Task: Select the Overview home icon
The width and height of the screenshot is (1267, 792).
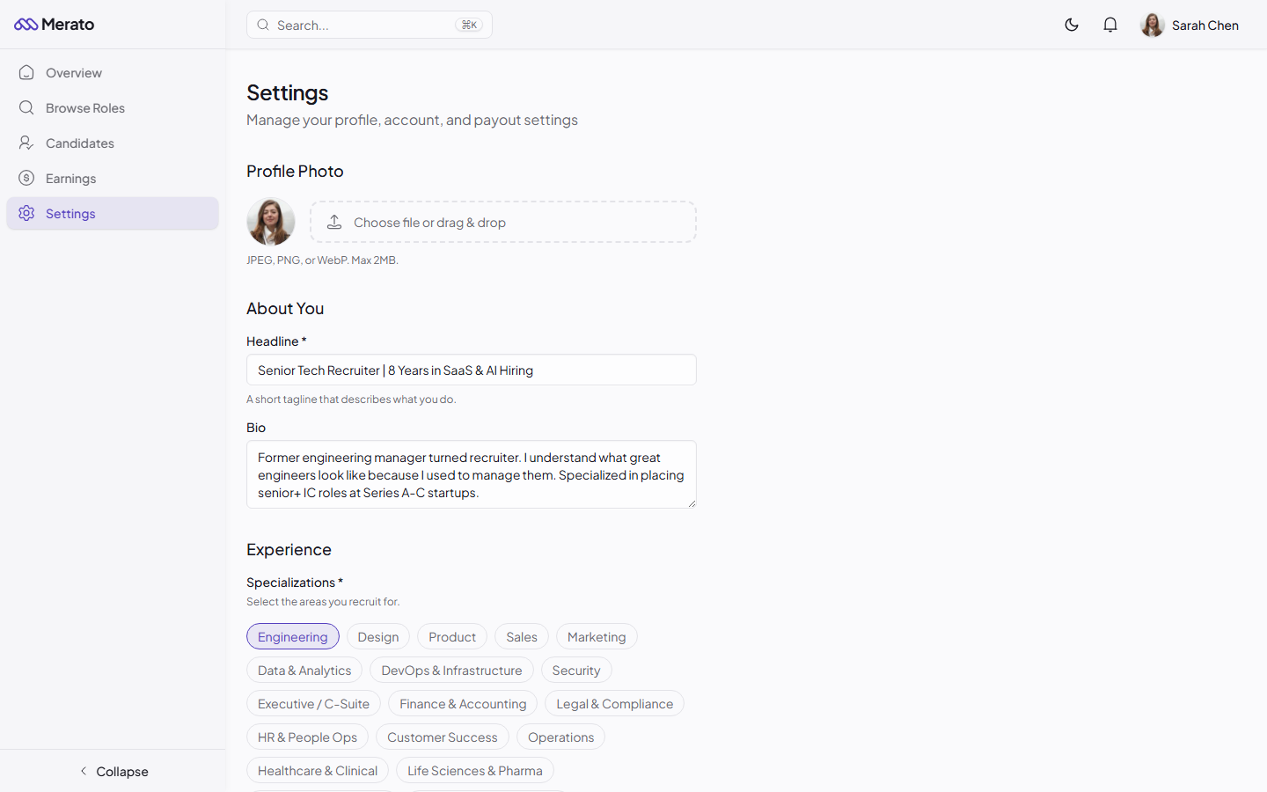Action: (x=26, y=72)
